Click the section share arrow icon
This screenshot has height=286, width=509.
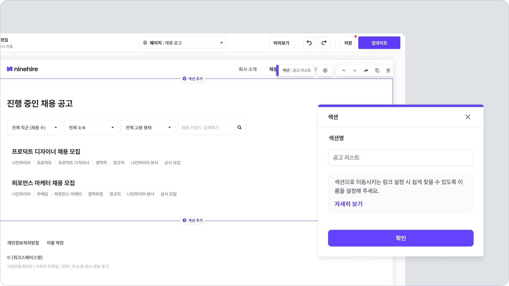click(366, 70)
